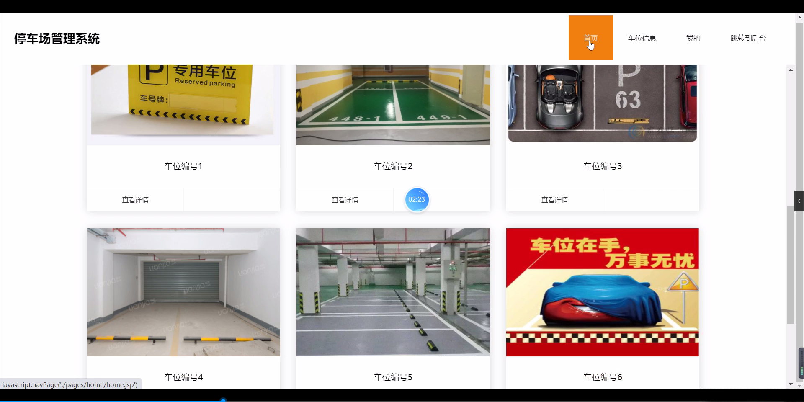This screenshot has height=402, width=804.
Task: Click 查看详情 under 车位编号1
Action: pos(135,200)
